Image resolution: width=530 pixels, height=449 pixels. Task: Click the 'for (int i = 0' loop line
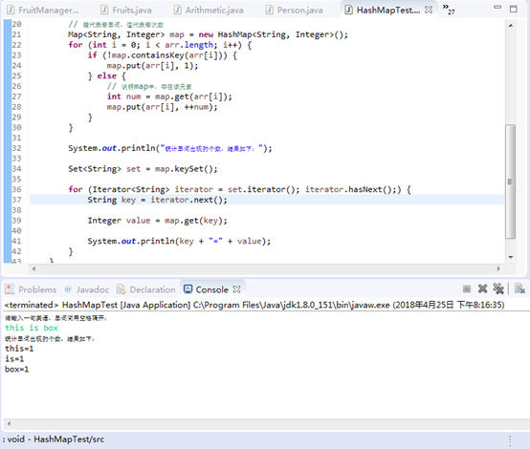tap(160, 45)
